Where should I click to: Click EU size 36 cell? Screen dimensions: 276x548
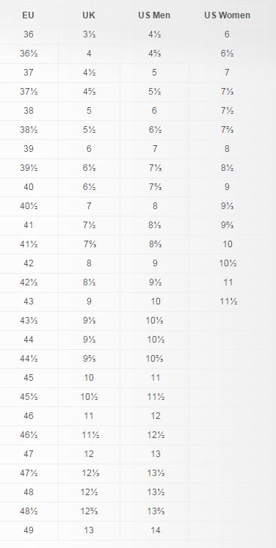[x=29, y=34]
